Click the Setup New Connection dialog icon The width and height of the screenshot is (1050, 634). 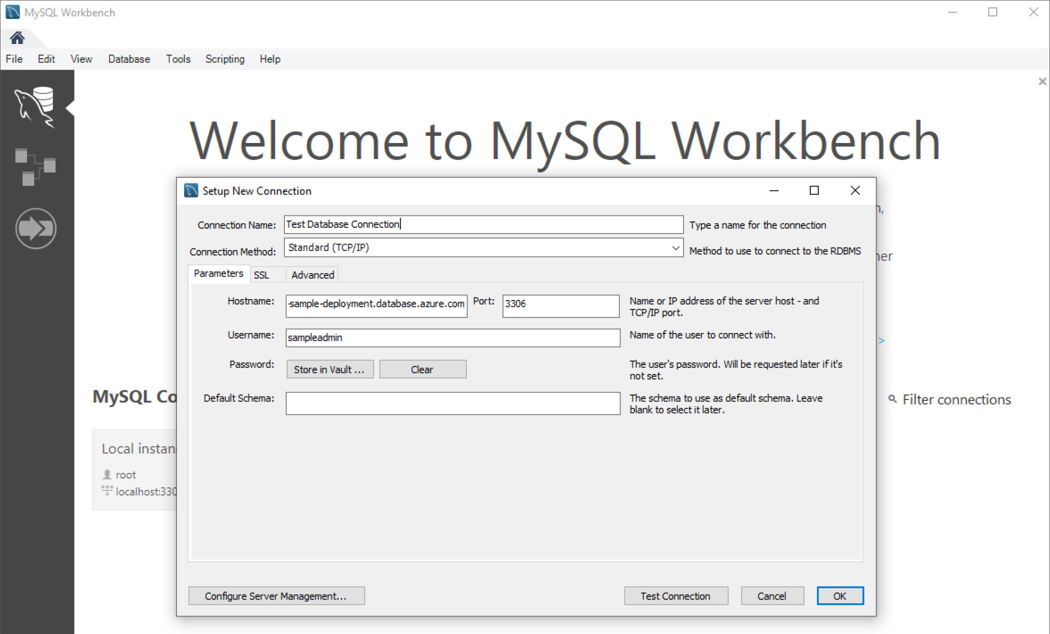pyautogui.click(x=191, y=190)
